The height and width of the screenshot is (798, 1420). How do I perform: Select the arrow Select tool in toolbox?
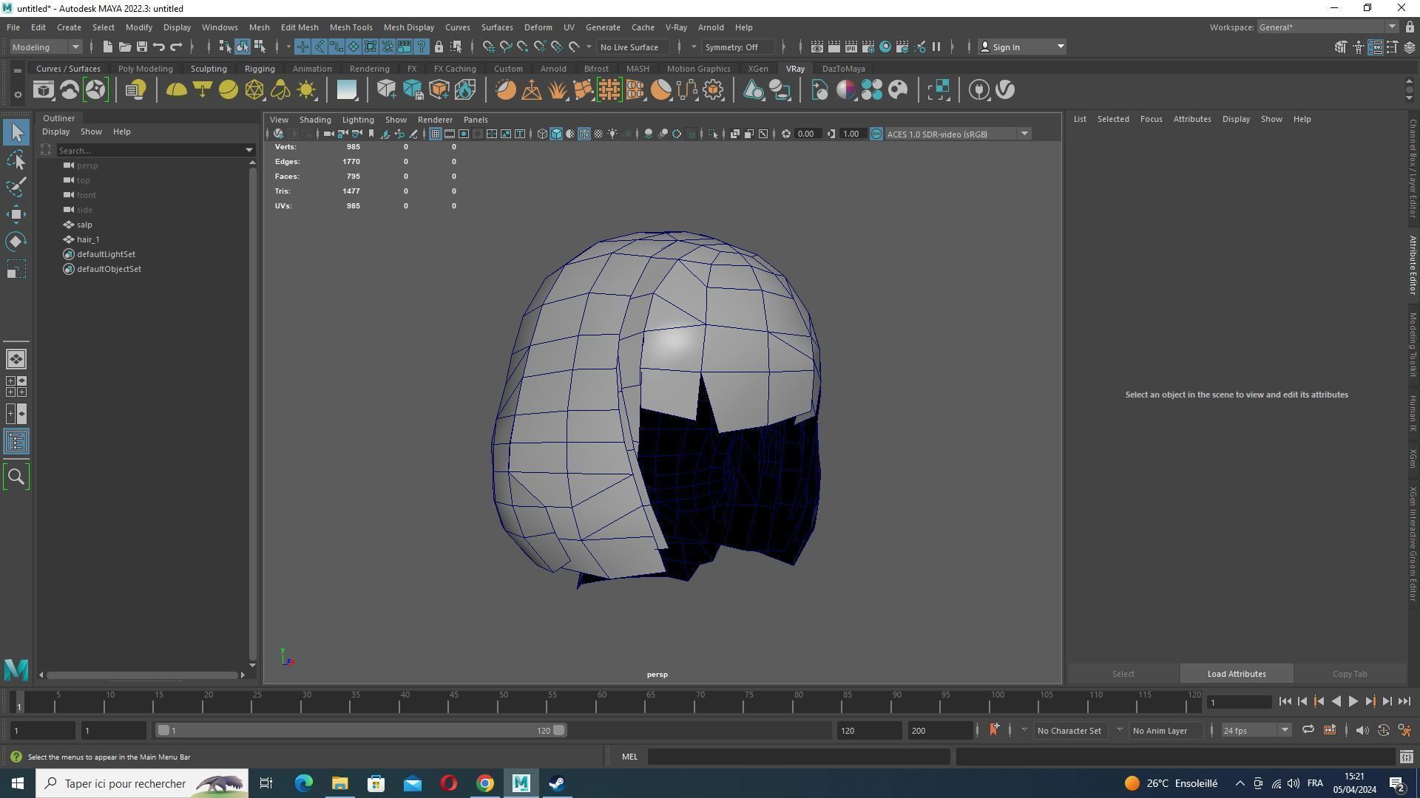(16, 133)
